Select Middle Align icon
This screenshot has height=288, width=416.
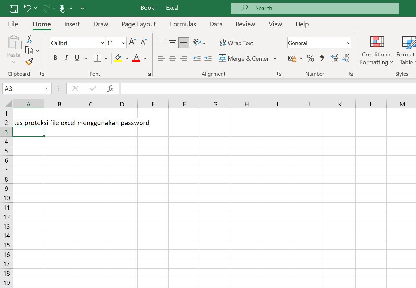click(x=173, y=42)
